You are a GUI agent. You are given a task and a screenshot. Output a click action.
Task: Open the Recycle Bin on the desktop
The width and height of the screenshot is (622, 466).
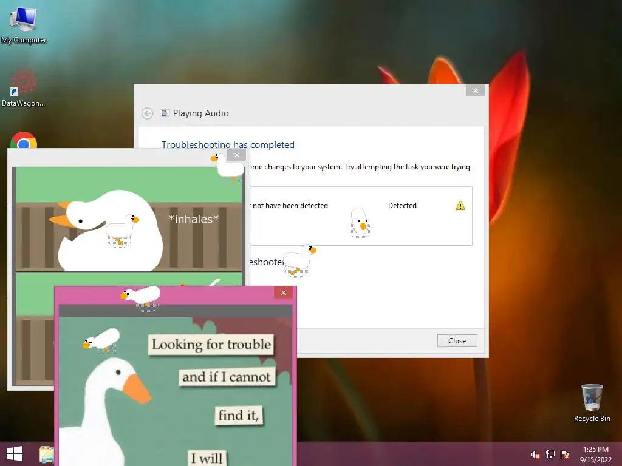(x=592, y=403)
